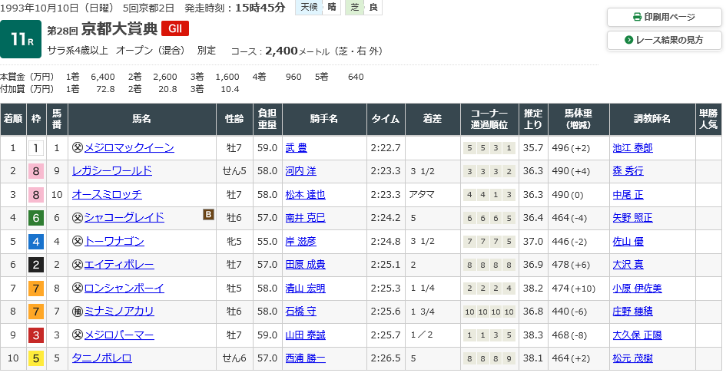Open trainer 森 秀行 link
The image size is (726, 376).
628,171
